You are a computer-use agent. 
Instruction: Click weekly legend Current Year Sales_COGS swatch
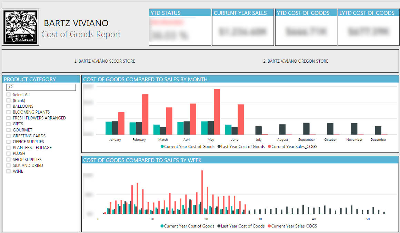[x=269, y=226]
